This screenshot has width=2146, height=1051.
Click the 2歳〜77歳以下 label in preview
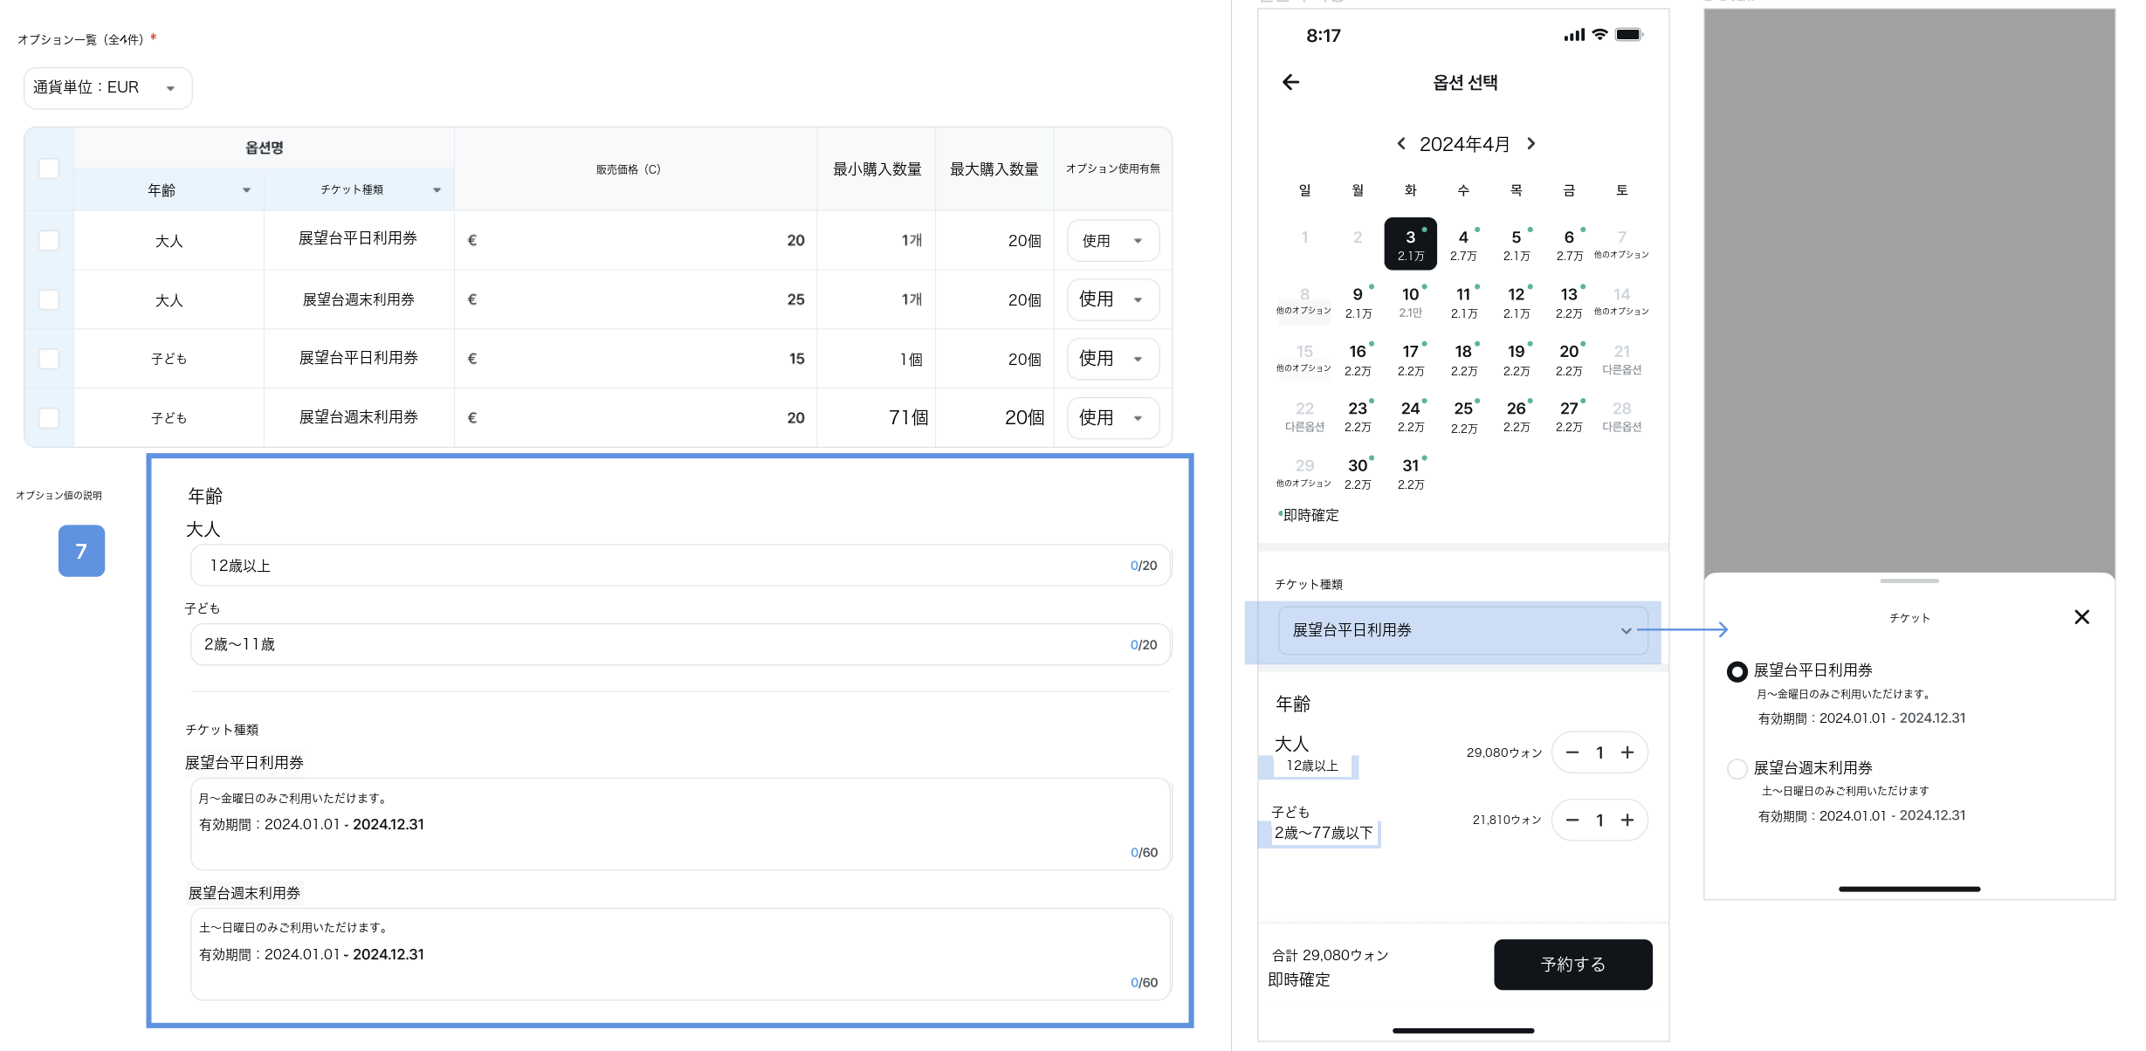click(x=1324, y=833)
